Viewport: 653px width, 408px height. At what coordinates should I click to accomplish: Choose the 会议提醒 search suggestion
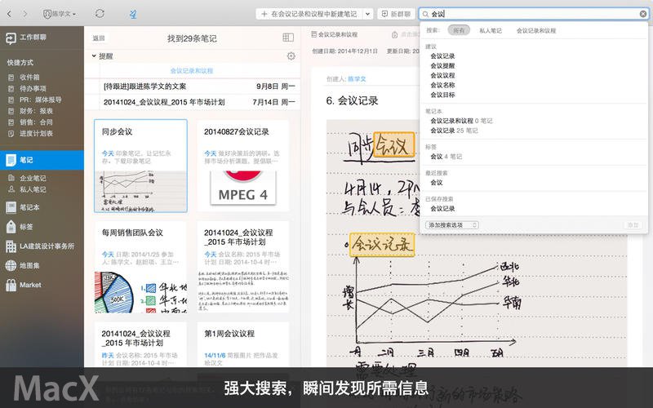click(x=442, y=66)
